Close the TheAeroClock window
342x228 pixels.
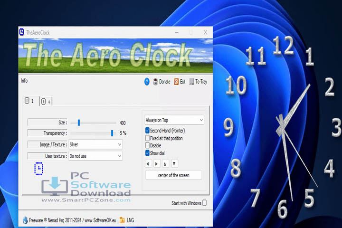tap(206, 32)
